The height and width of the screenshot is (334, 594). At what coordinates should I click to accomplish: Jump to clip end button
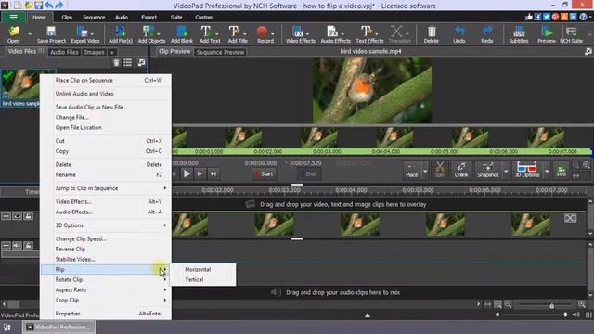click(213, 173)
